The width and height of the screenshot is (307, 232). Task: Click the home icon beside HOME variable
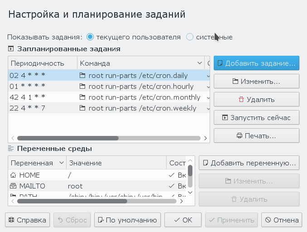pyautogui.click(x=13, y=175)
